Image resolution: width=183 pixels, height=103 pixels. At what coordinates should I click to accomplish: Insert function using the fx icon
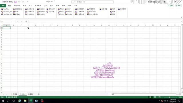coord(26,21)
